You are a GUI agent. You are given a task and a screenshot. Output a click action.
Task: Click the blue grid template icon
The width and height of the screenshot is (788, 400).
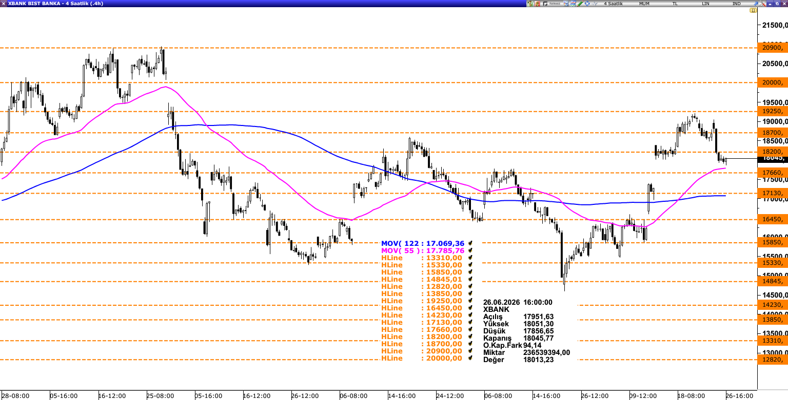point(566,4)
